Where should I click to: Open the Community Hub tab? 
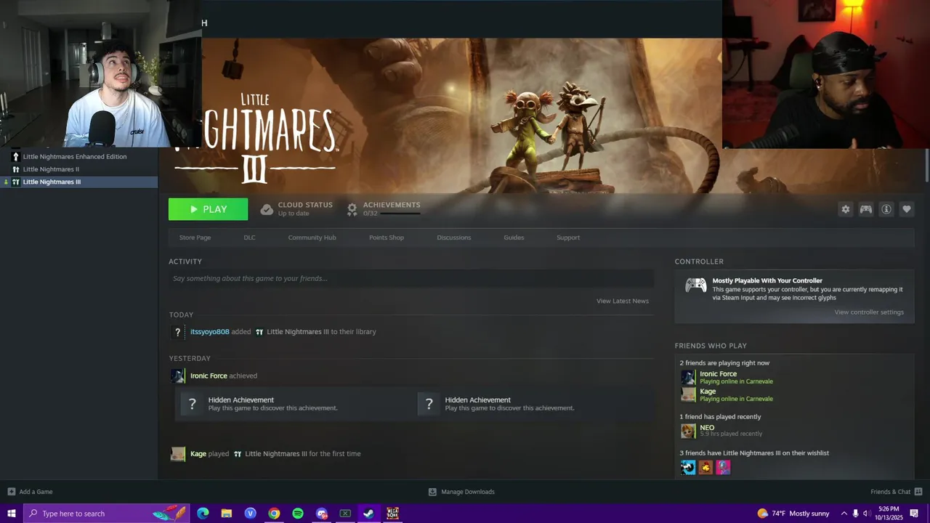[x=312, y=238]
